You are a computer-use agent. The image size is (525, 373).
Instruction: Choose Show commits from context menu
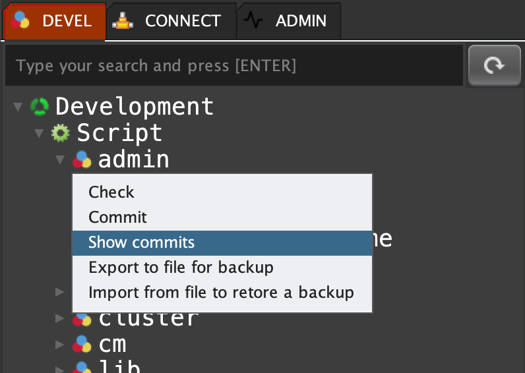pos(142,243)
